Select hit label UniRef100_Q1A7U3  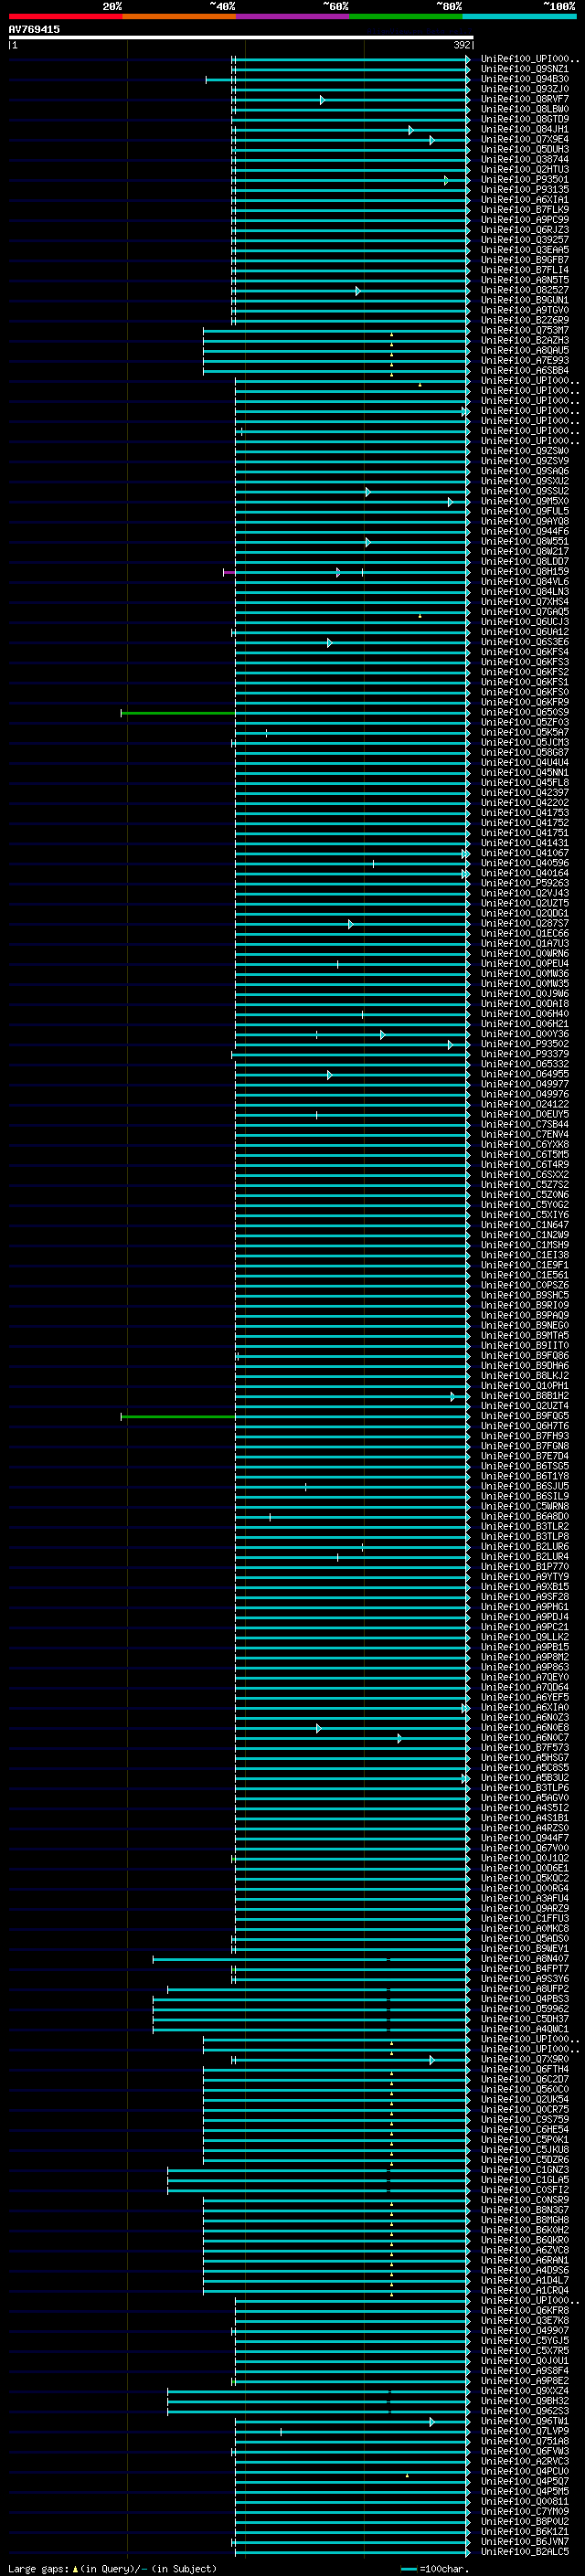pyautogui.click(x=524, y=944)
